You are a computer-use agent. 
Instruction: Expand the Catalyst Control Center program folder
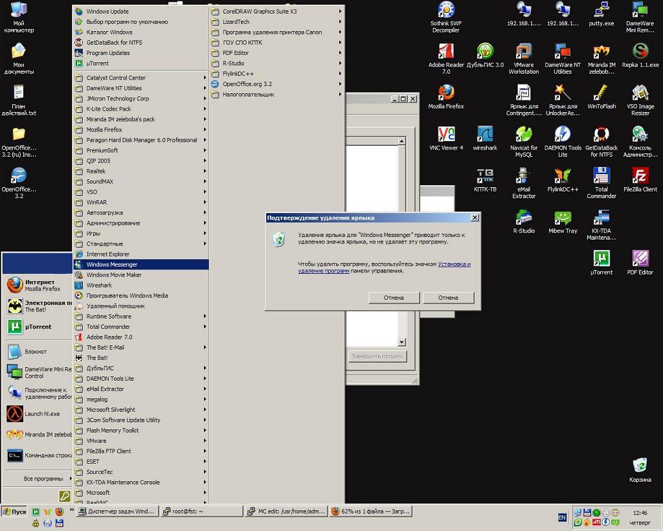[x=140, y=78]
